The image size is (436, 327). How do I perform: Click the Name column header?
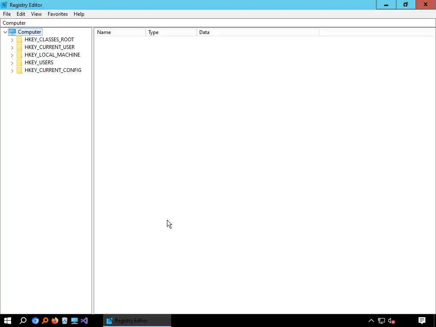120,32
